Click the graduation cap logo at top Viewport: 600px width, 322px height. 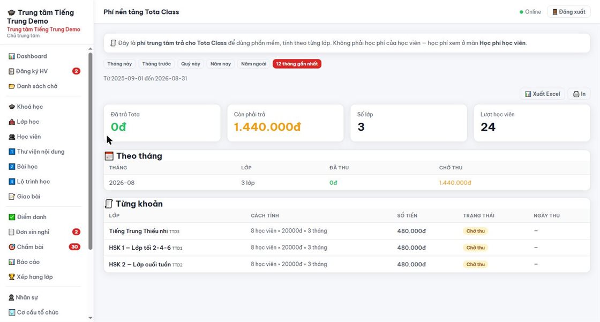tap(11, 13)
